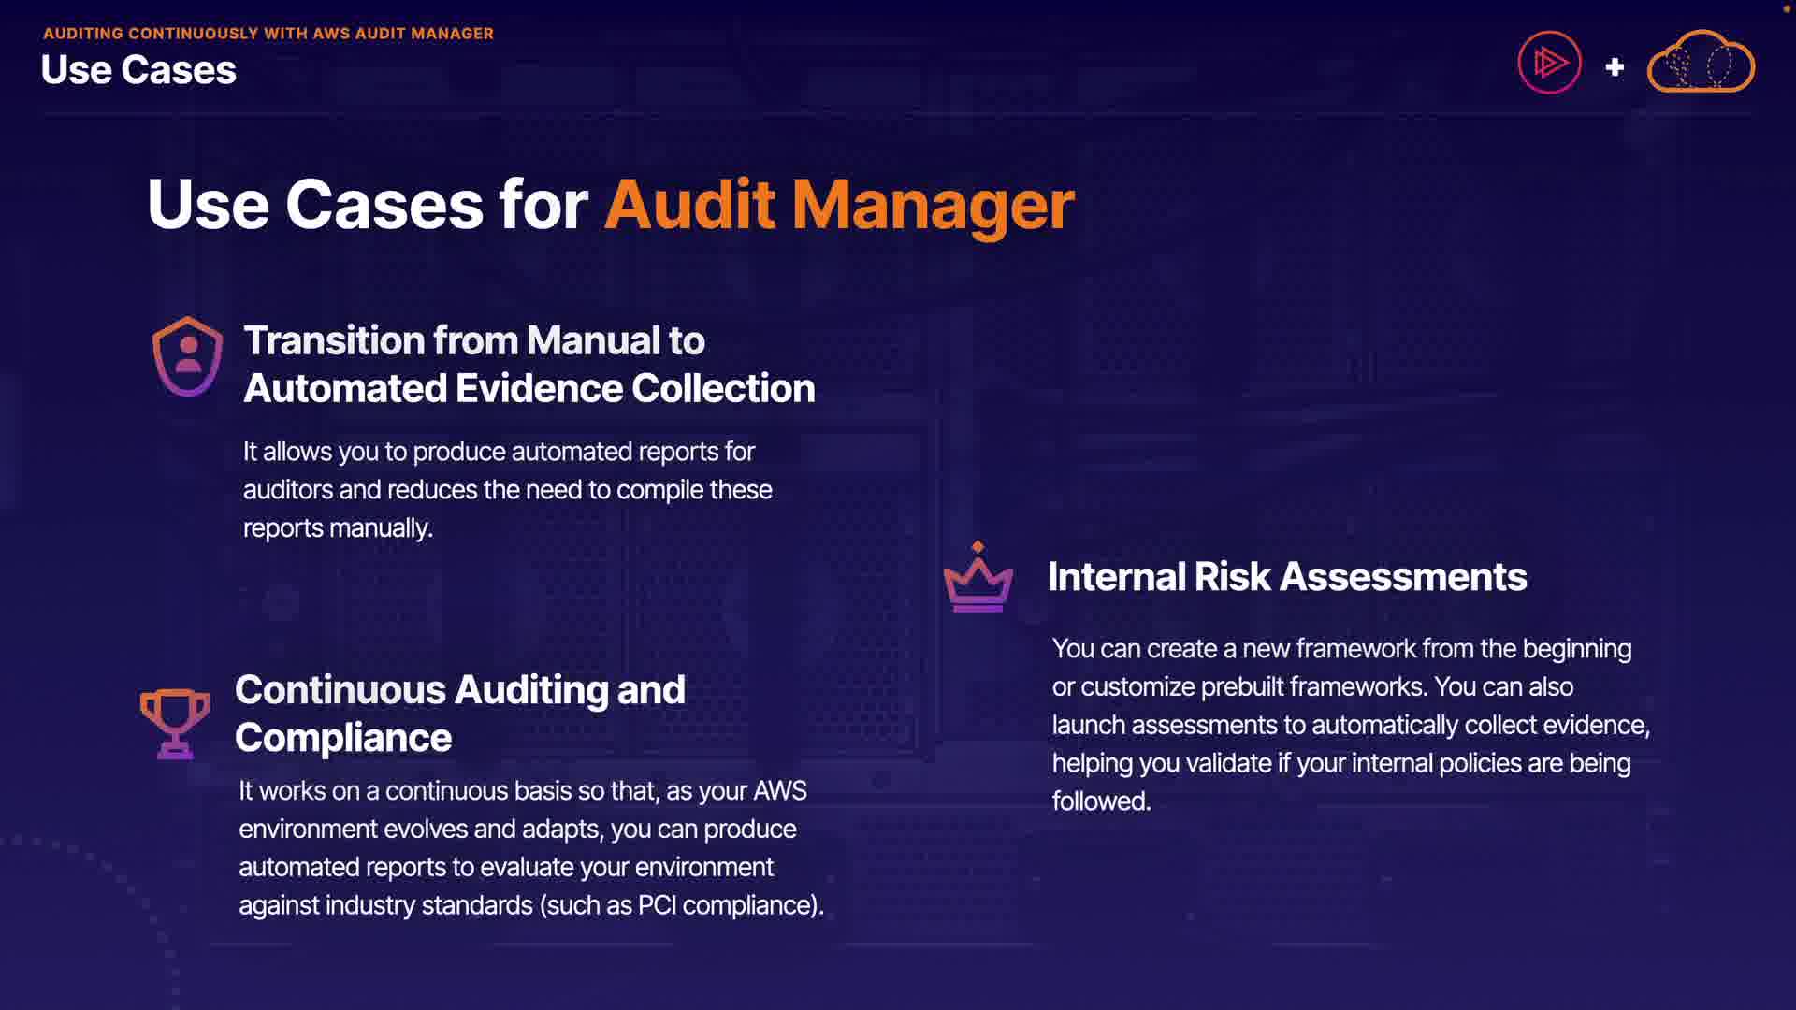Click the "Automated Evidence Collection" heading line
Viewport: 1796px width, 1010px height.
tap(529, 388)
